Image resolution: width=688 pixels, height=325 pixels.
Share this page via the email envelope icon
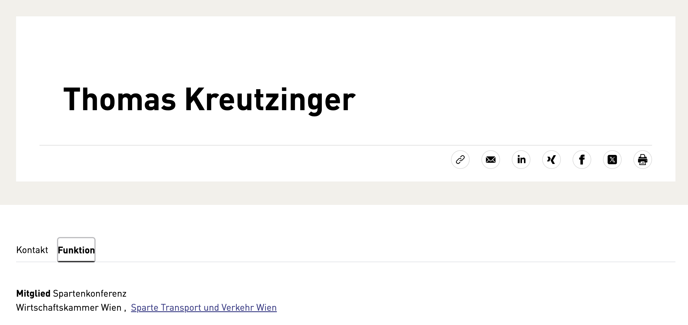coord(491,160)
